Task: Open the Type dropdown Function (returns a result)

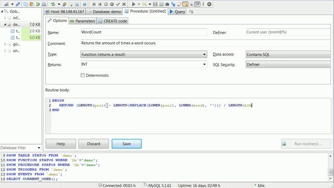Action: tap(144, 54)
